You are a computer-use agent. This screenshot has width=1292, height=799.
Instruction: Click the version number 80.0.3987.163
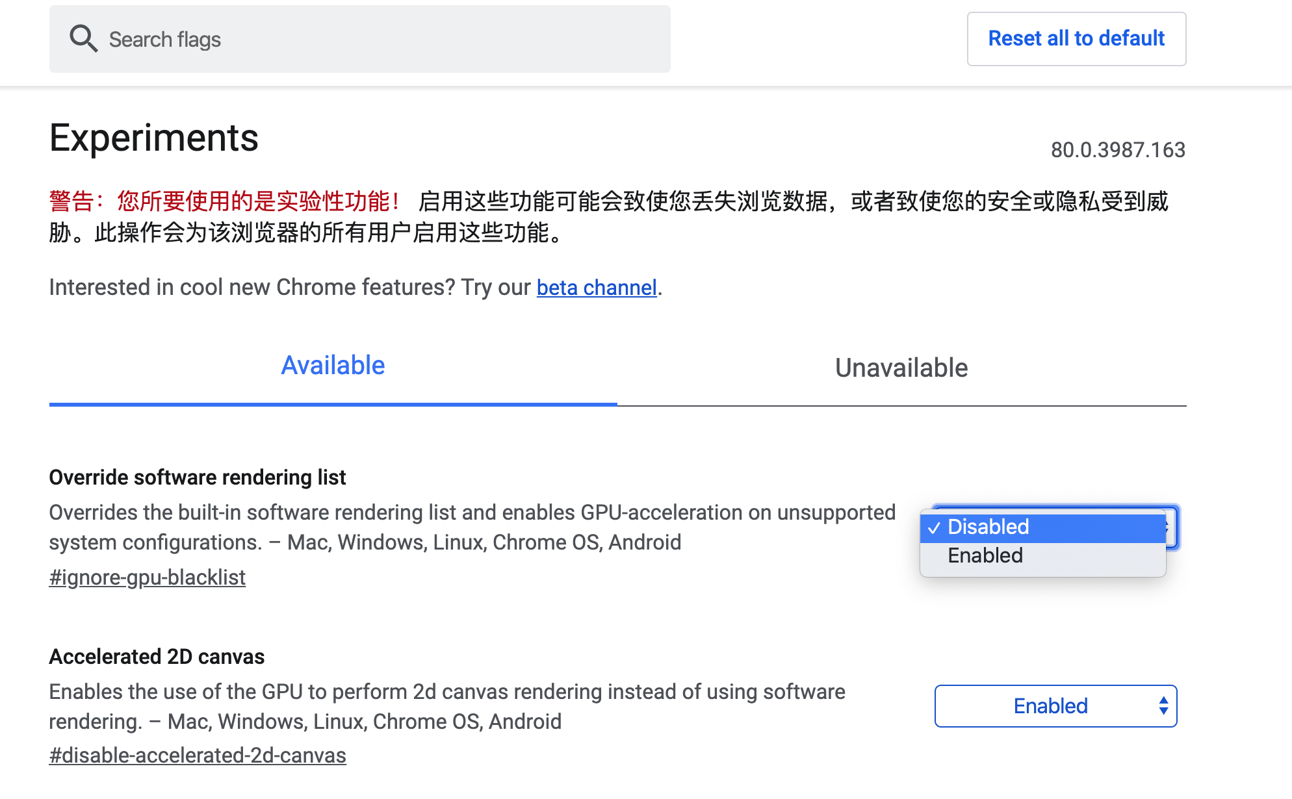[1118, 149]
